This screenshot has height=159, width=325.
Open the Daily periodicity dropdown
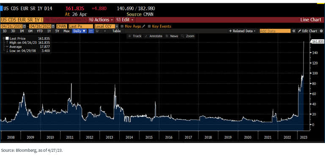[x=80, y=31]
